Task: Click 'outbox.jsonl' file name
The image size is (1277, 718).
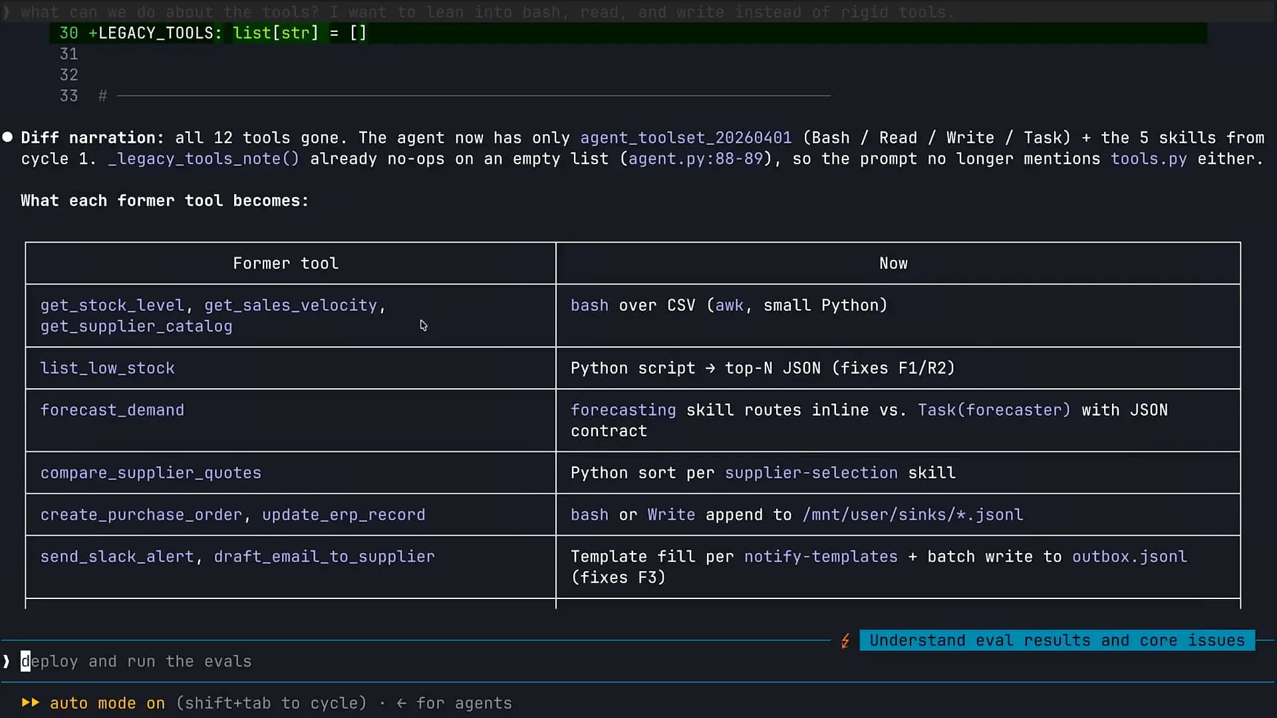Action: [x=1129, y=556]
